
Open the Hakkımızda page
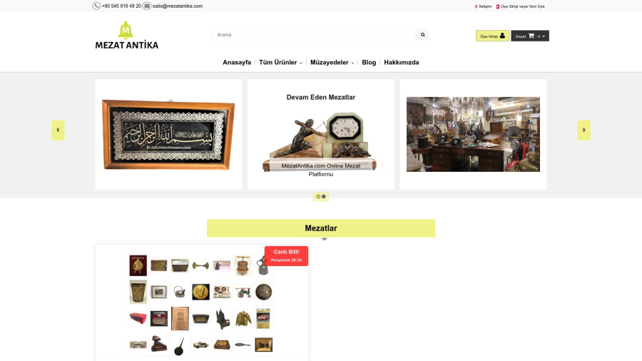[x=401, y=62]
